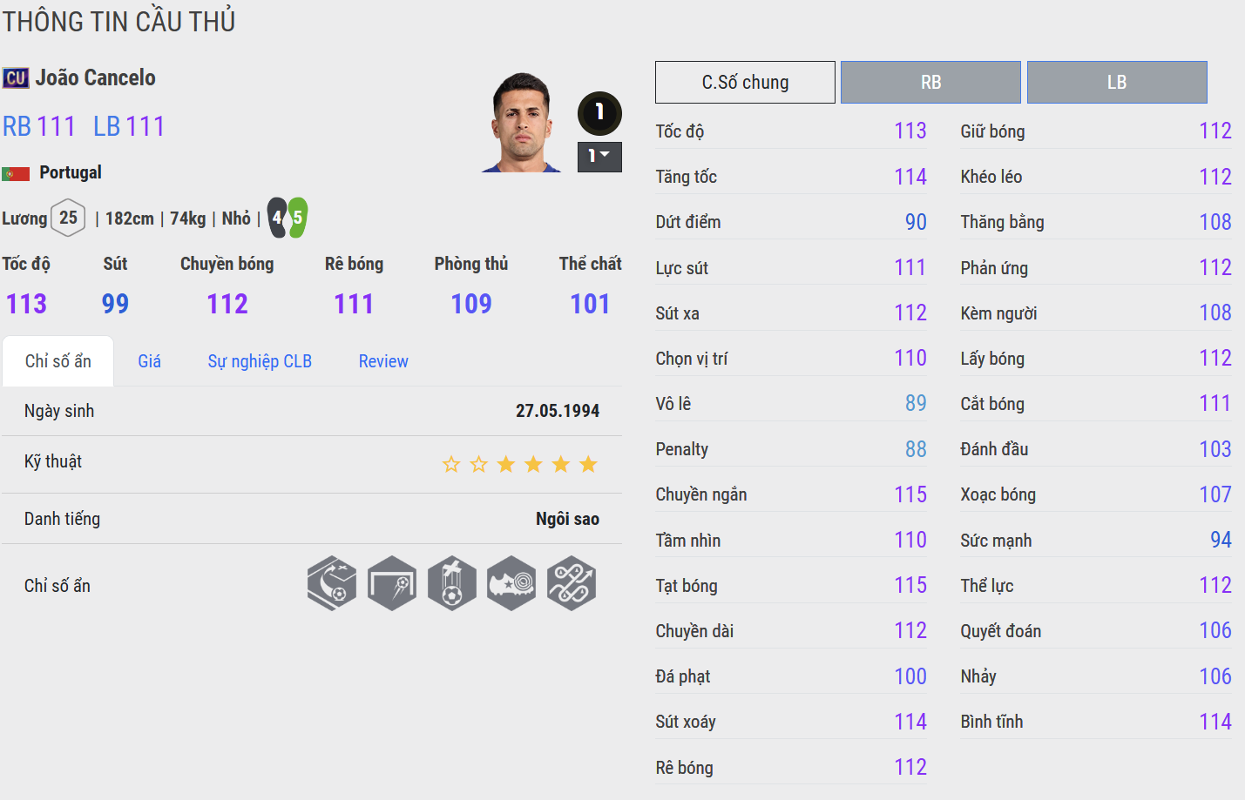Open the Review tab
The width and height of the screenshot is (1245, 800).
coord(383,361)
